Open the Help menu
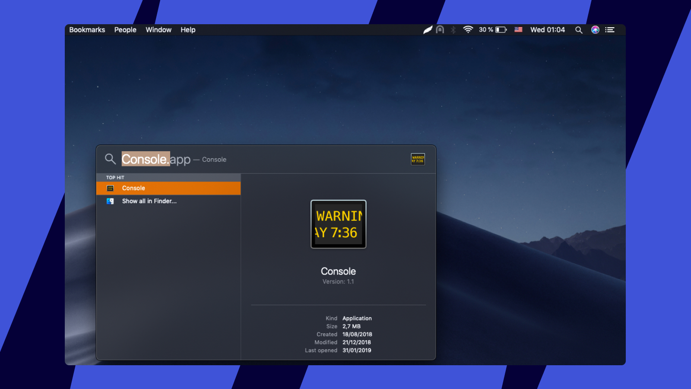 coord(188,30)
